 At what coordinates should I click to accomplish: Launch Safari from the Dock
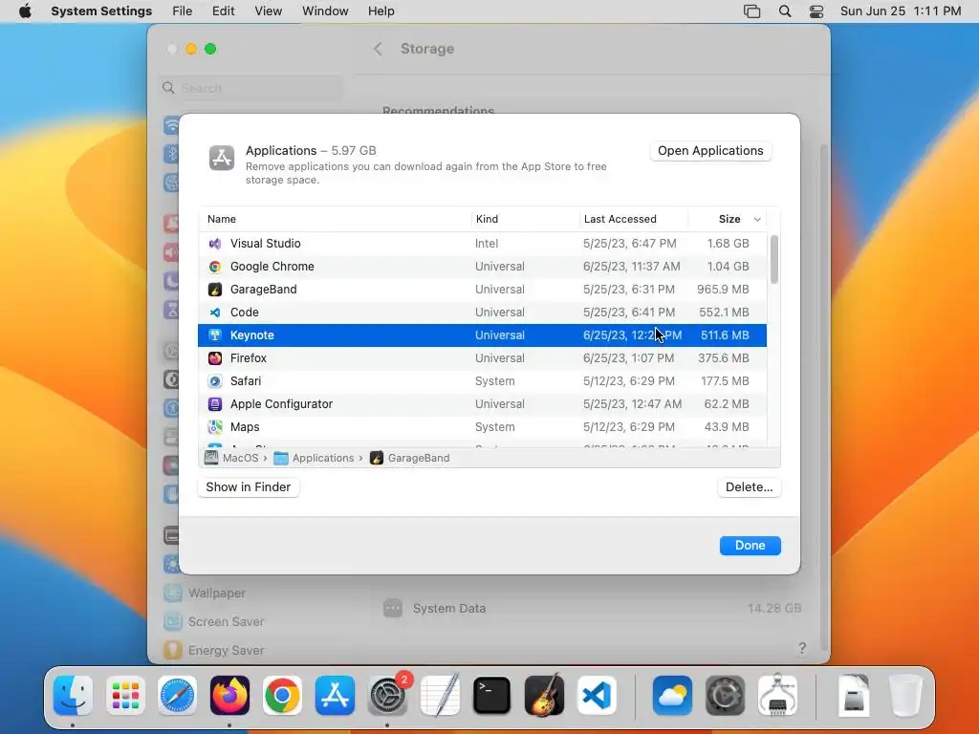point(177,696)
